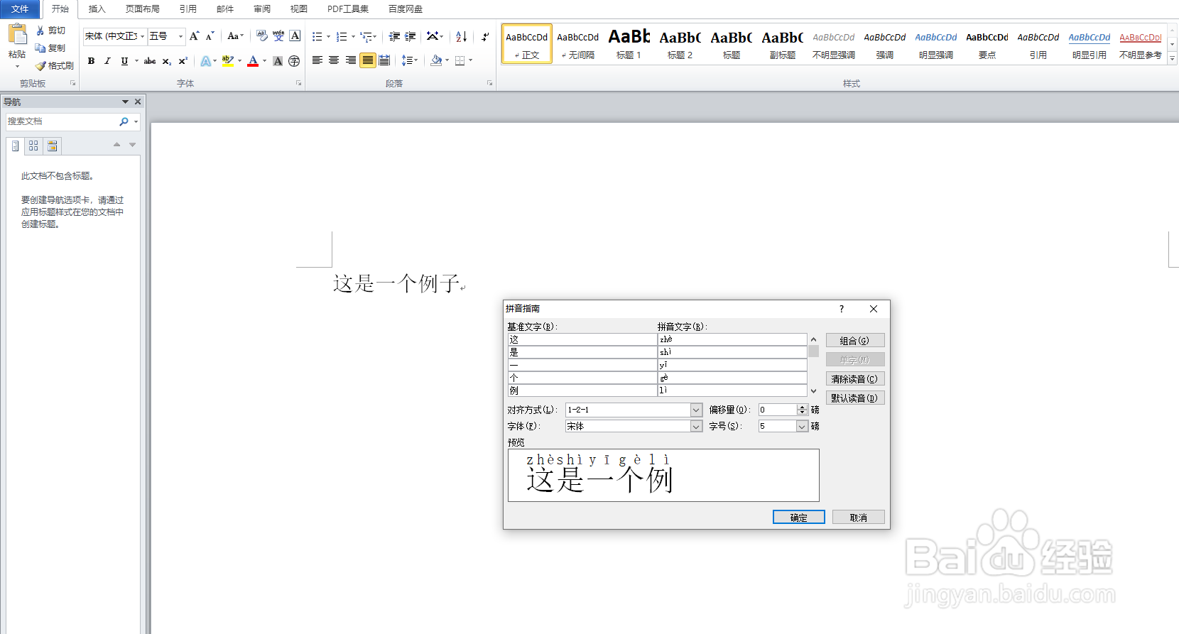Switch to the PDF工具集 tab
The width and height of the screenshot is (1179, 634).
[348, 9]
